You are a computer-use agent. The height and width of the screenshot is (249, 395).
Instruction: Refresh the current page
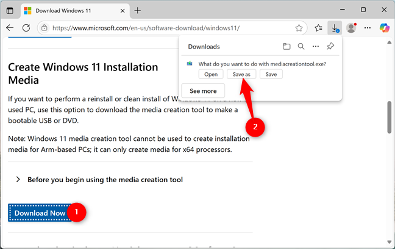pyautogui.click(x=26, y=27)
